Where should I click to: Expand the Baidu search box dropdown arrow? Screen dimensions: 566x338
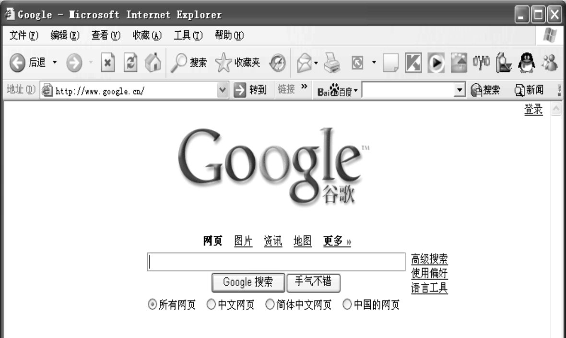point(459,90)
